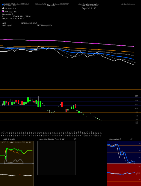Click the 'Stochastics: 0' readout
The height and width of the screenshot is (186, 141).
coord(8,14)
